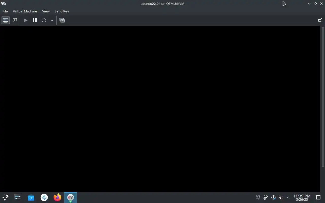Open Discover software center from taskbar
Screen dimensions: 325x203
pyautogui.click(x=31, y=197)
